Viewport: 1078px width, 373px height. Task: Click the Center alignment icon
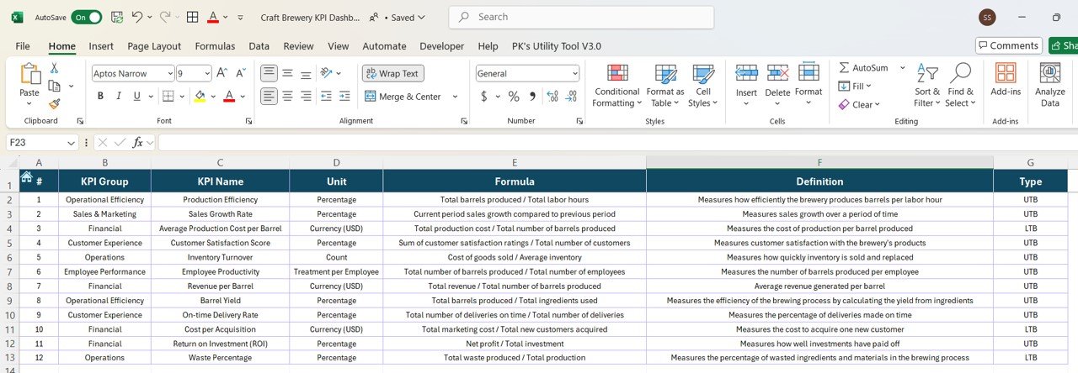coord(288,97)
